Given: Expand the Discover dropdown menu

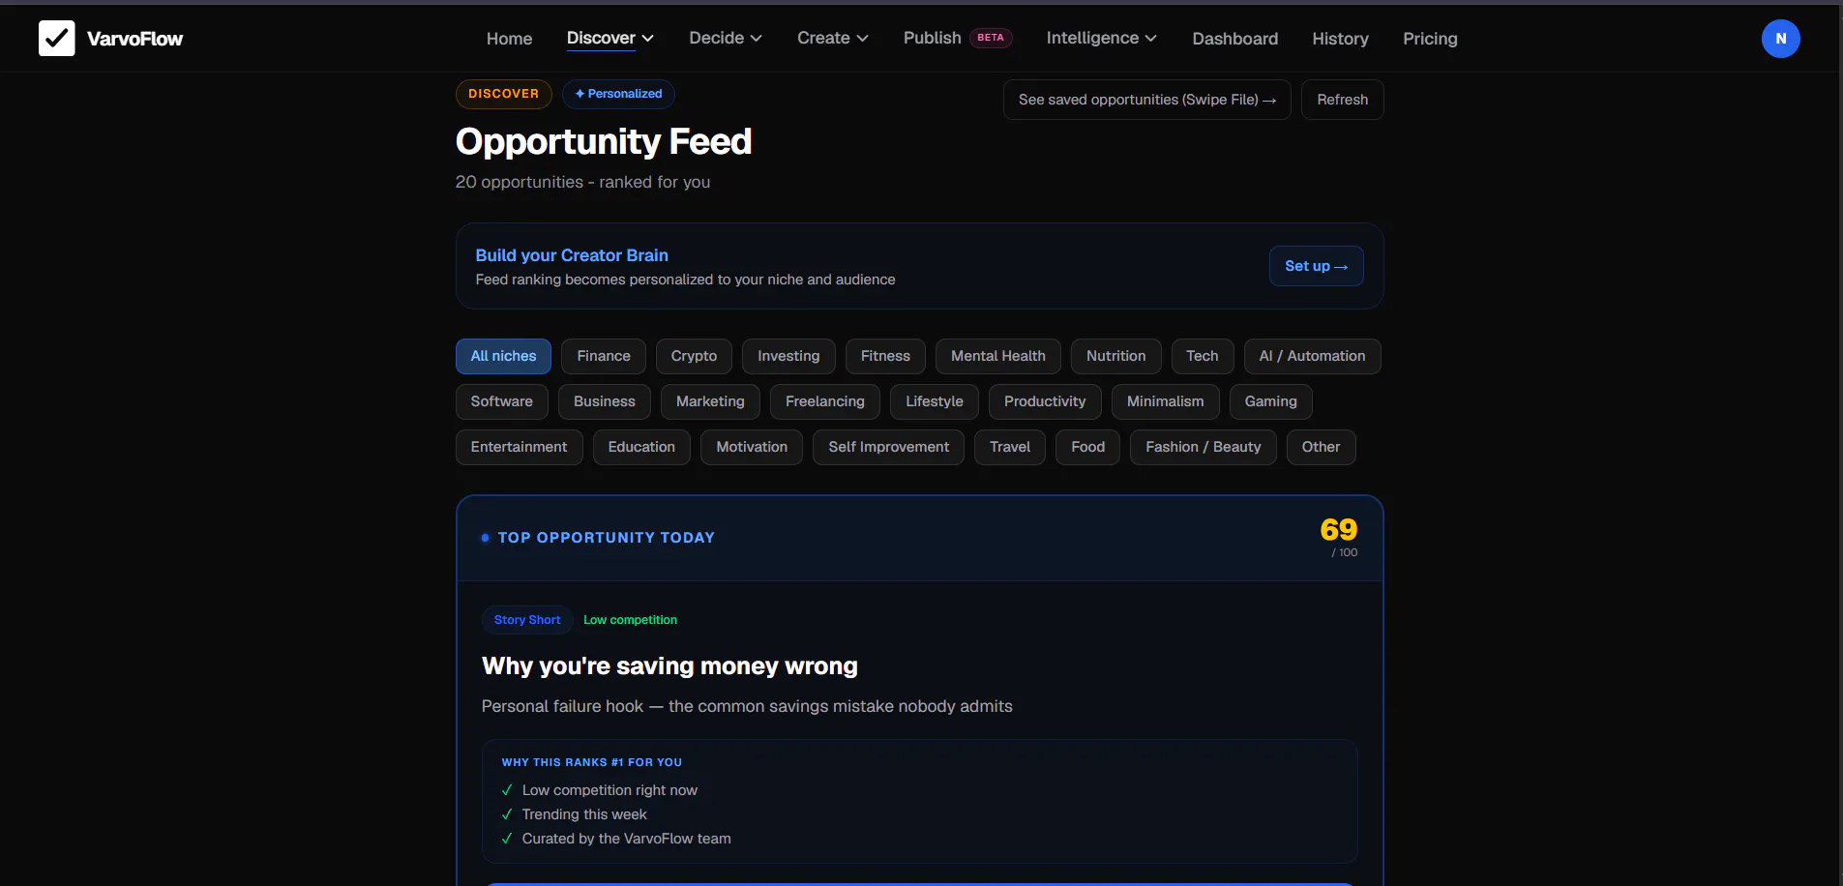Looking at the screenshot, I should [610, 38].
